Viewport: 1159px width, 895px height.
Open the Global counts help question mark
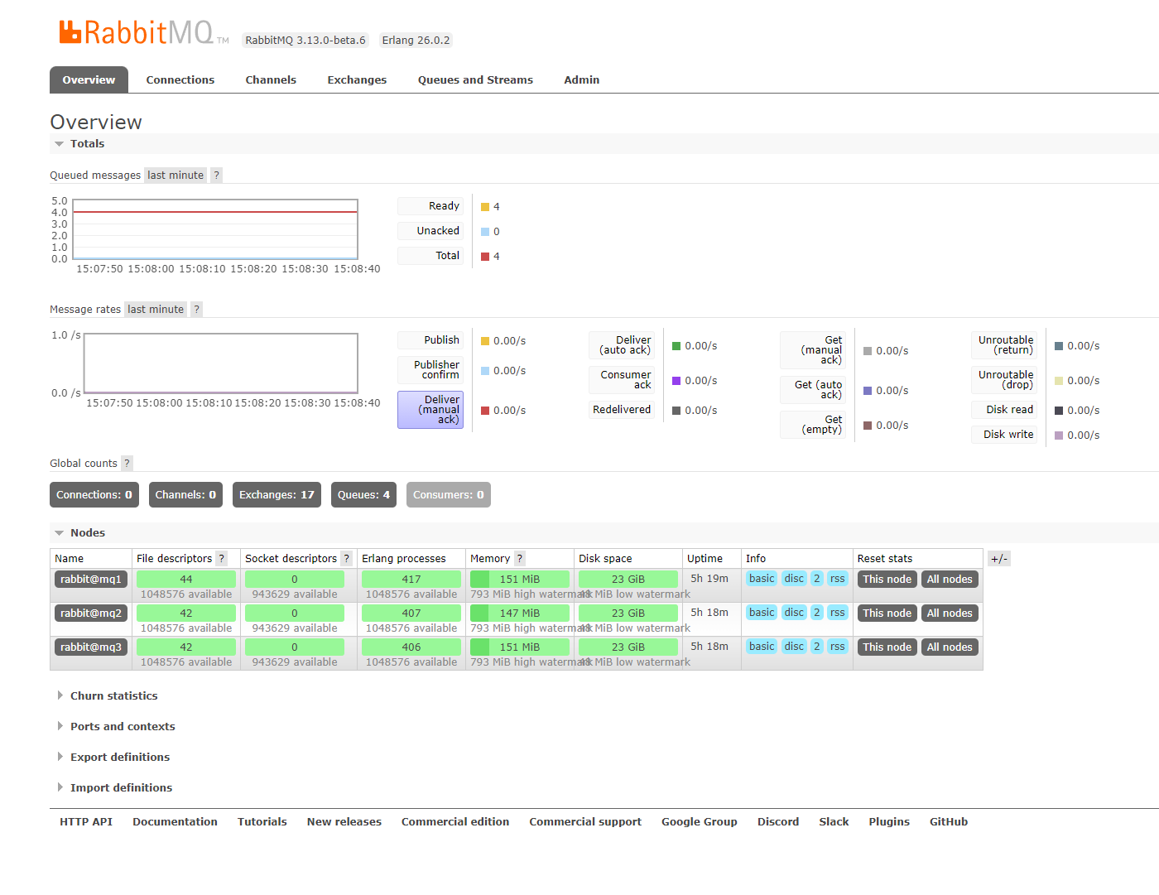127,464
